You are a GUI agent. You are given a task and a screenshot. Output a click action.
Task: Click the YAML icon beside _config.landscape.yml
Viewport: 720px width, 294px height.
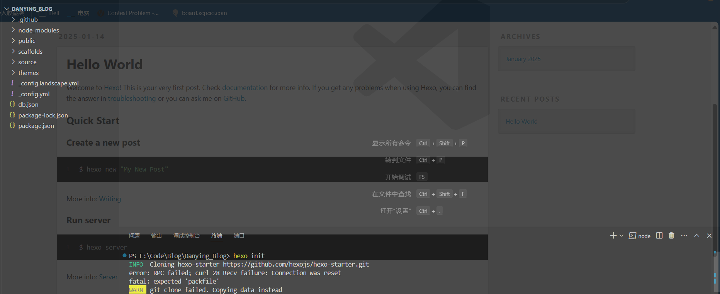pyautogui.click(x=12, y=83)
